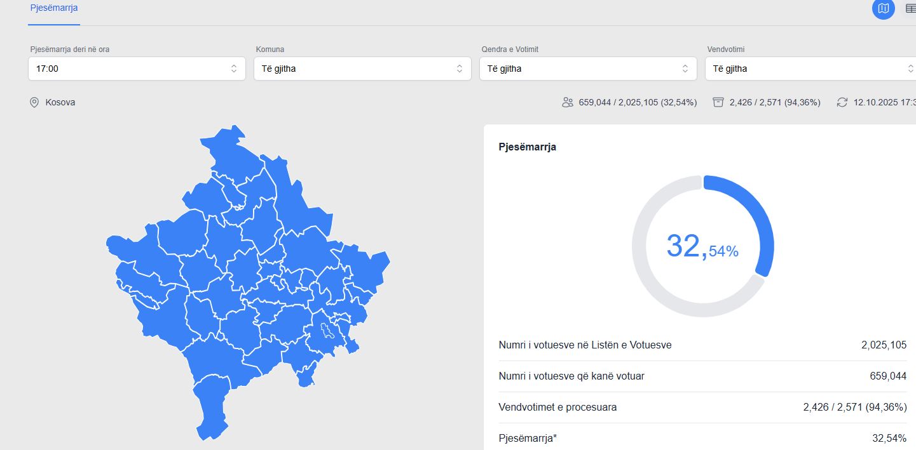Click the location pin icon beside Kosova

coord(34,102)
